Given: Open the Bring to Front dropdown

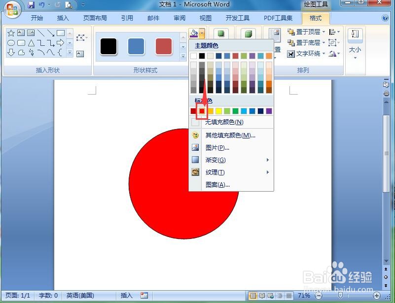Looking at the screenshot, I should point(323,32).
